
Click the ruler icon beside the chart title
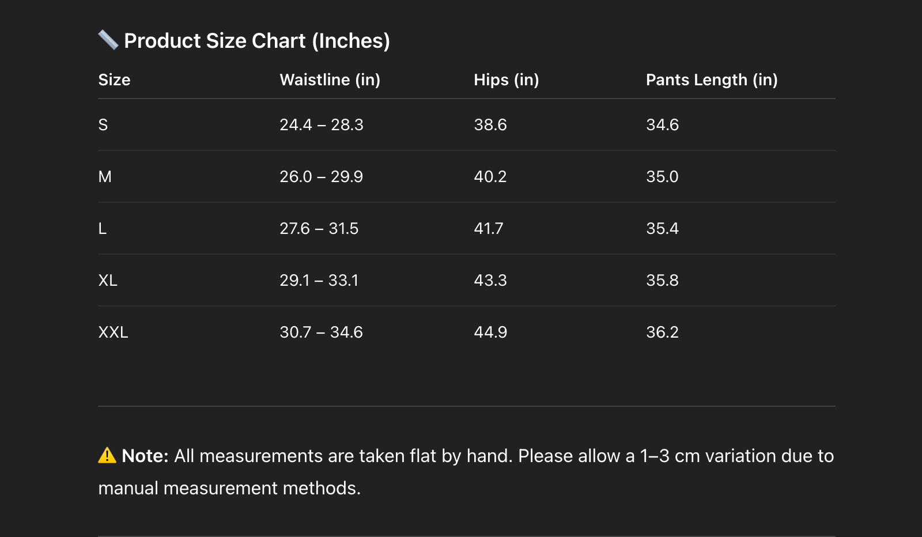coord(108,40)
